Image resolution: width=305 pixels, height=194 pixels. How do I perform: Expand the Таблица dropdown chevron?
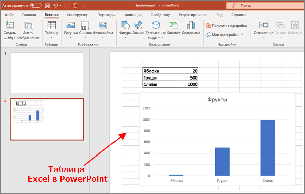(x=52, y=37)
